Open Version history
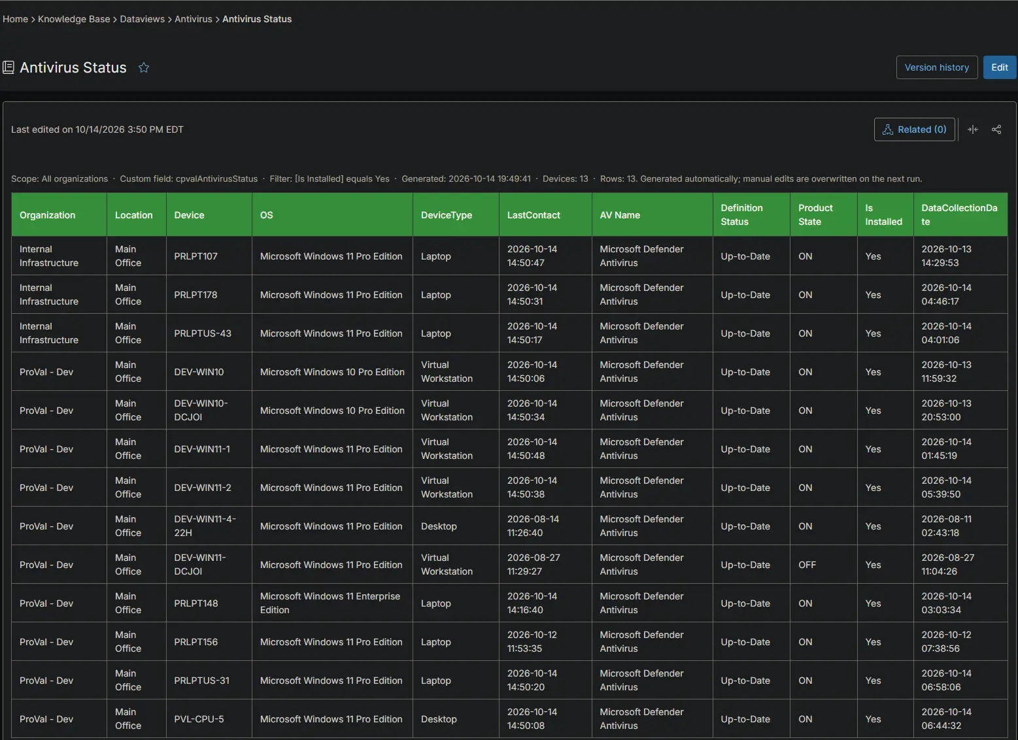 coord(937,67)
